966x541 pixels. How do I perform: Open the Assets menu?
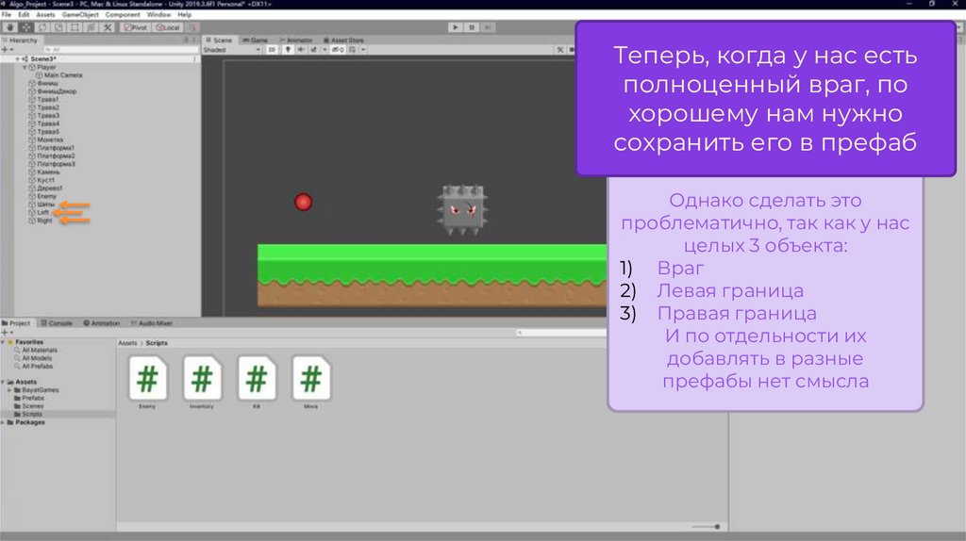click(x=45, y=15)
